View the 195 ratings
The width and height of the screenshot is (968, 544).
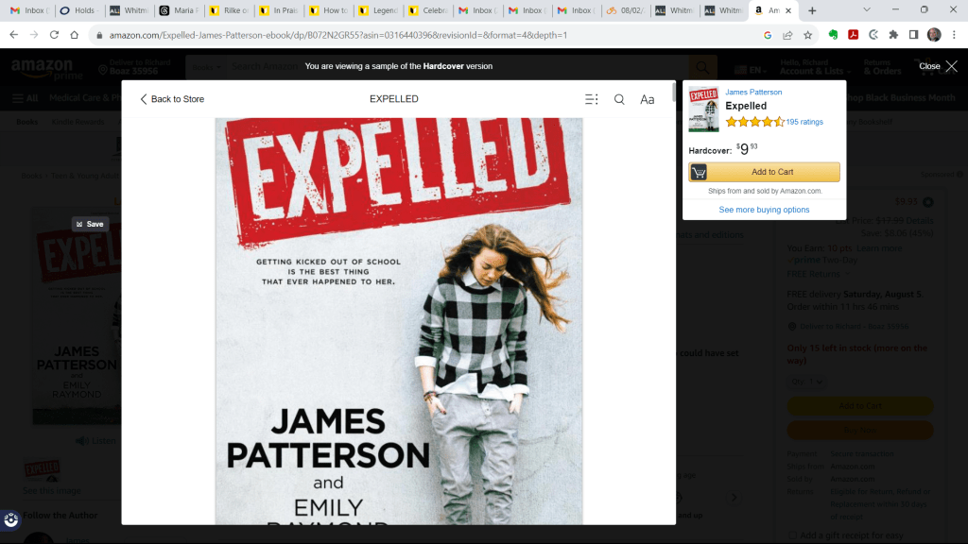click(x=804, y=122)
